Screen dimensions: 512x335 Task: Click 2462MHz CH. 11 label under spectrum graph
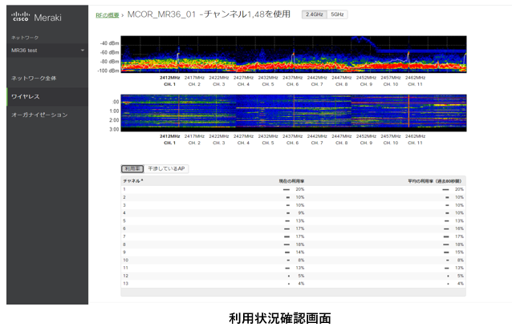pyautogui.click(x=416, y=81)
